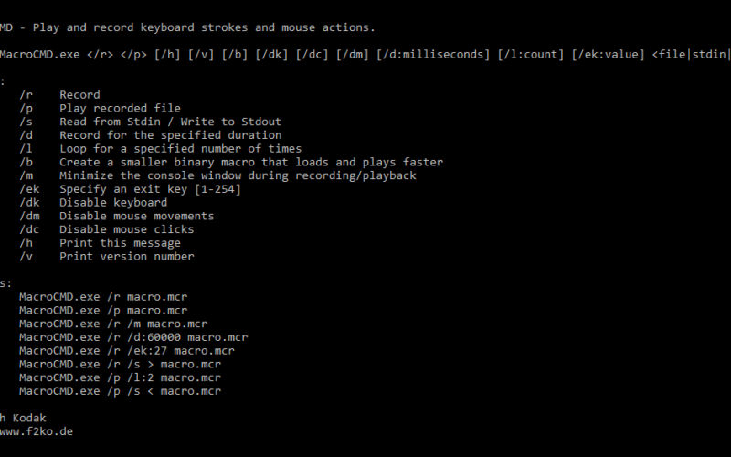Click the /r Record option line

coord(59,95)
